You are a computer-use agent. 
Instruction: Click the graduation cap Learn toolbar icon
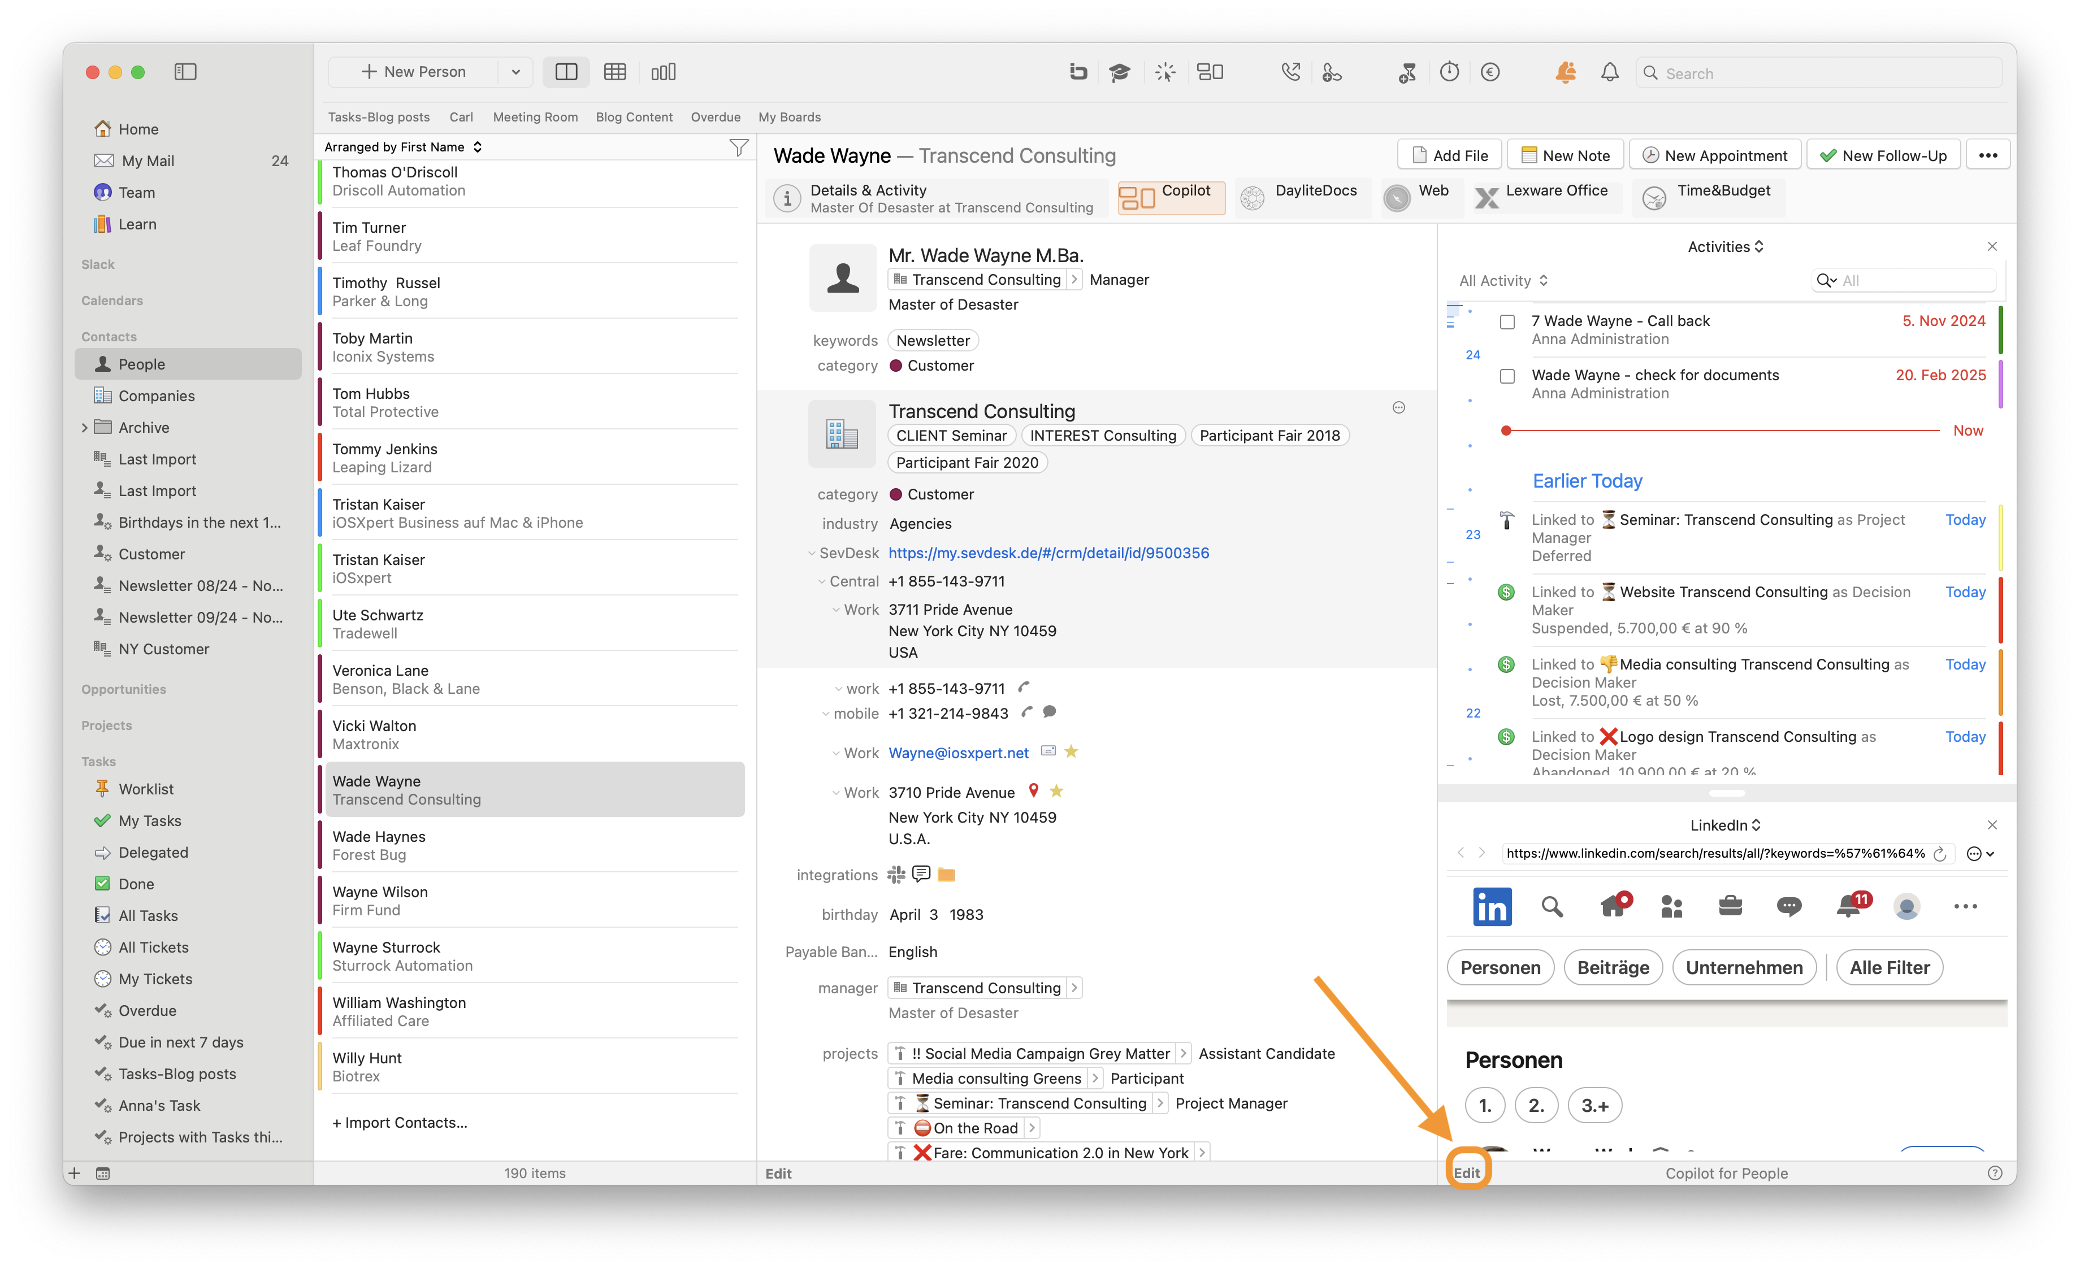[1119, 72]
